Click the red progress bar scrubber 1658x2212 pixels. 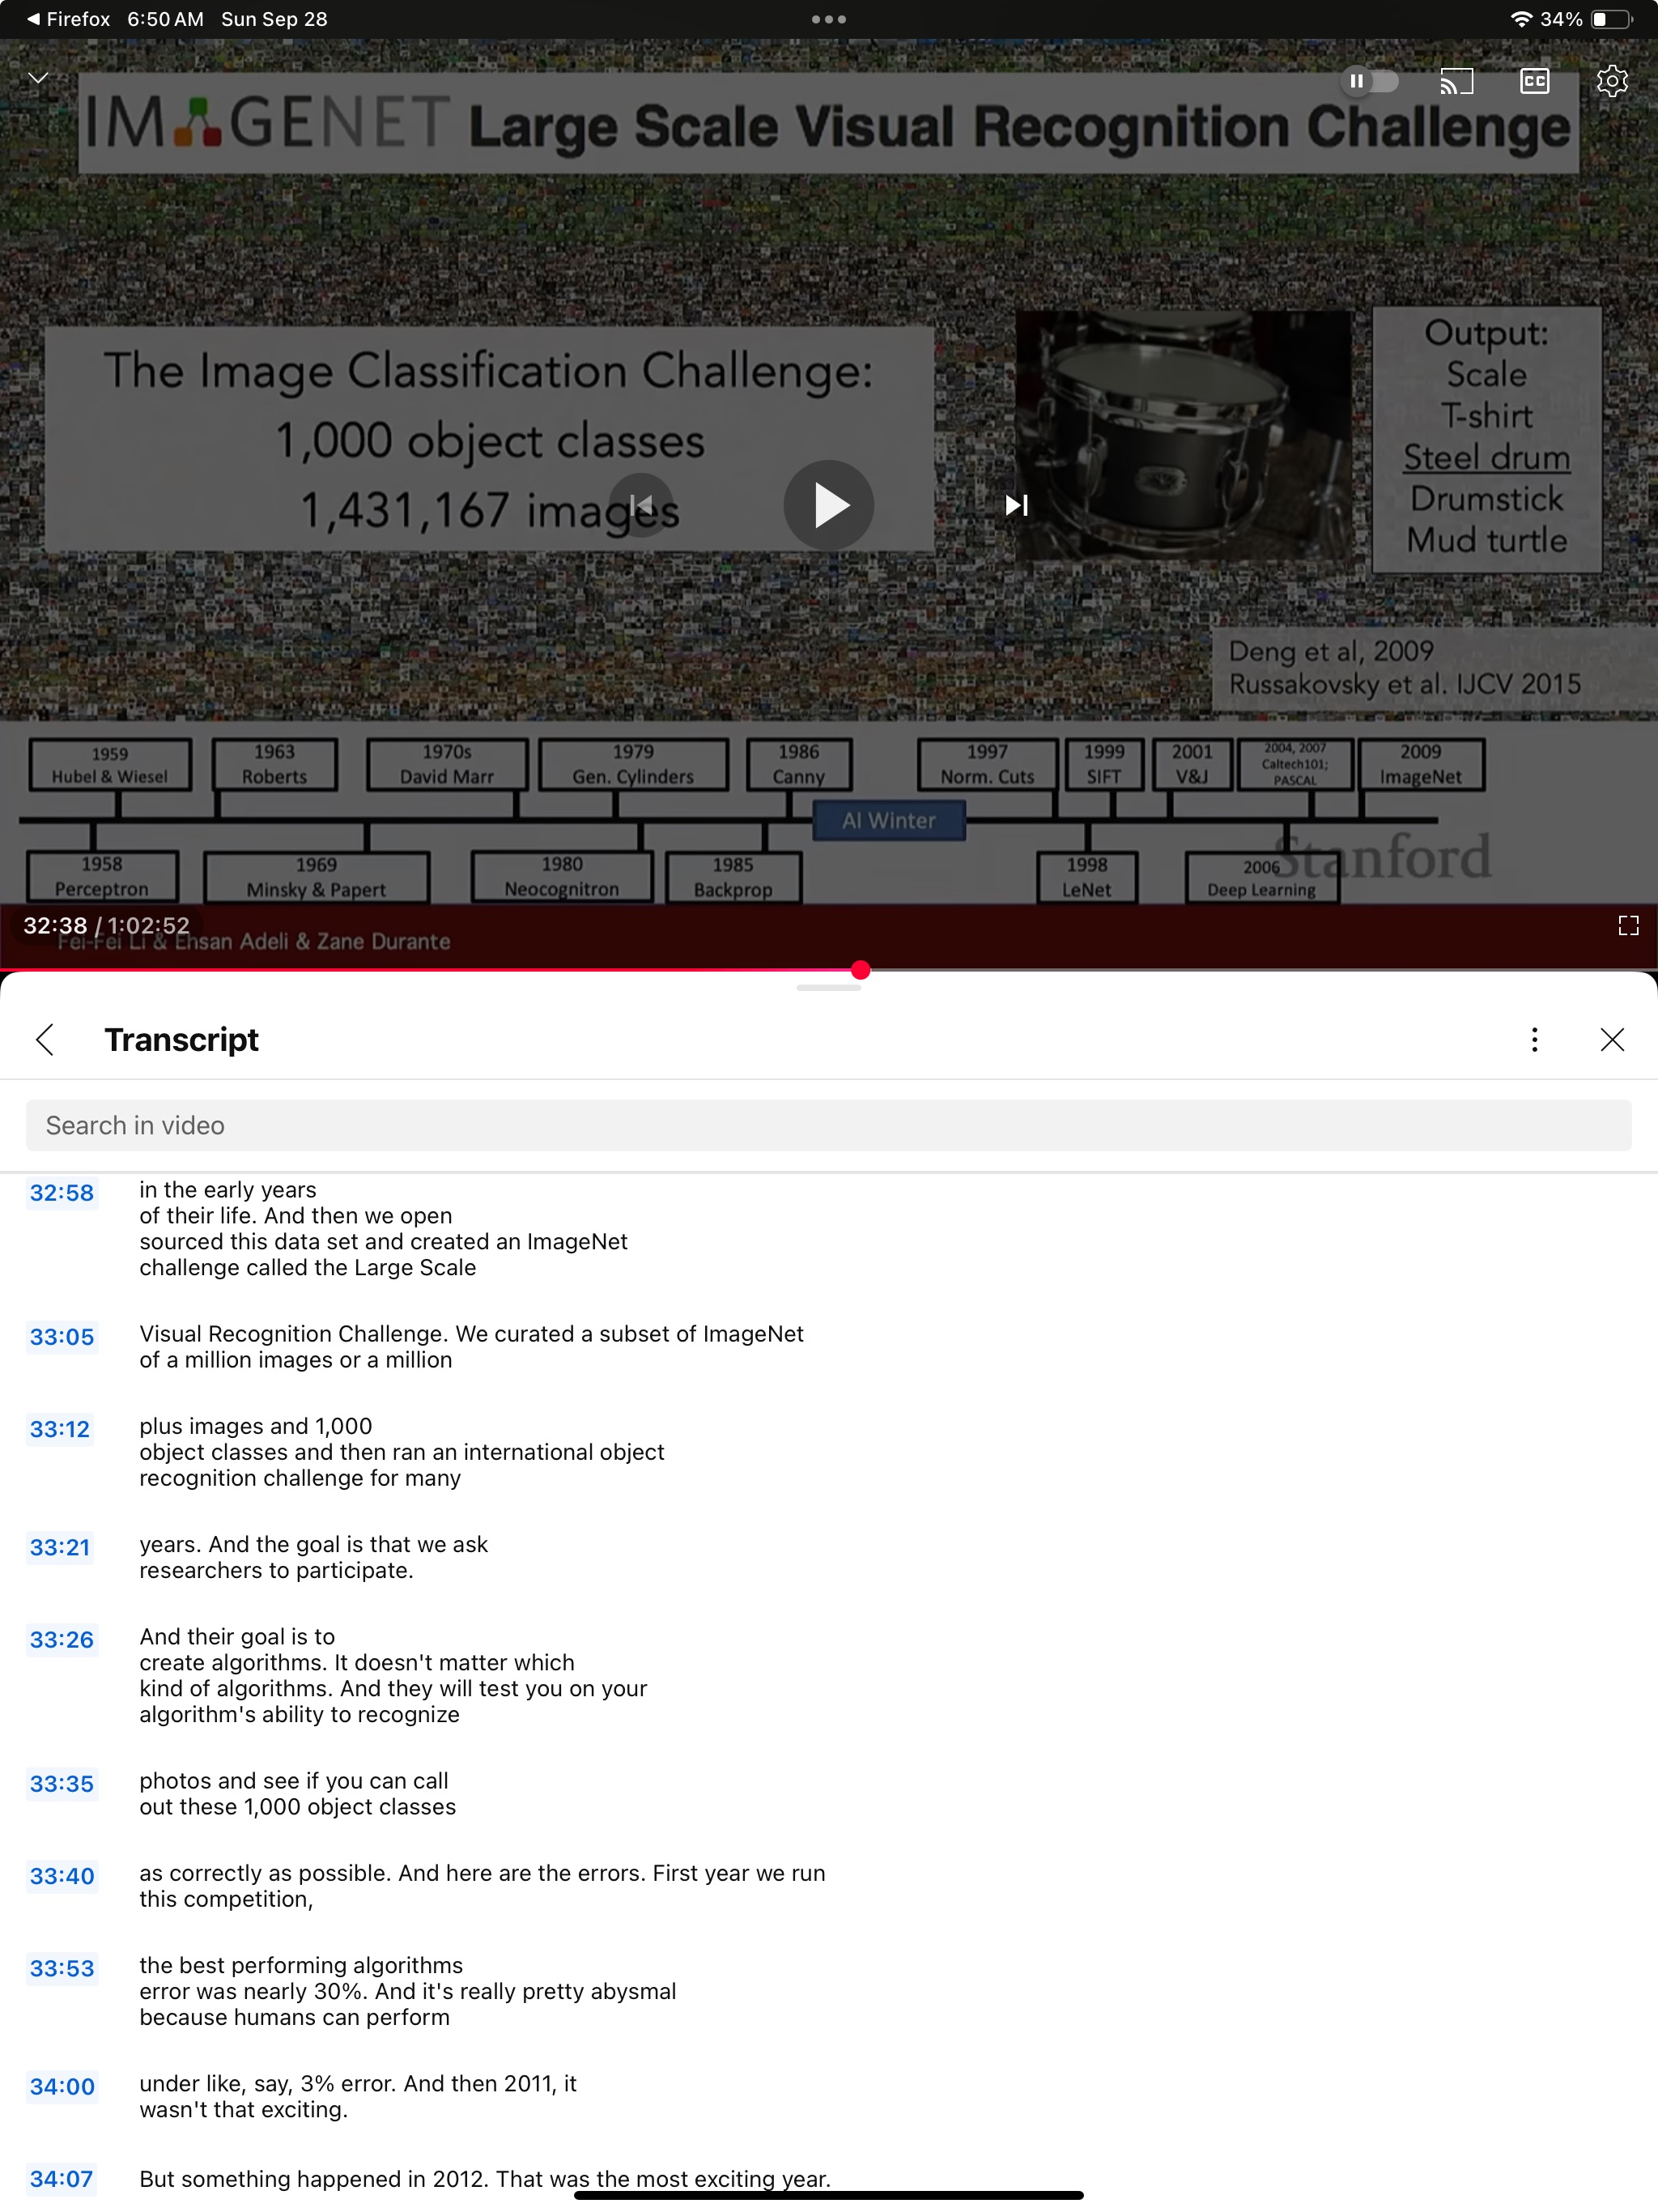point(860,970)
